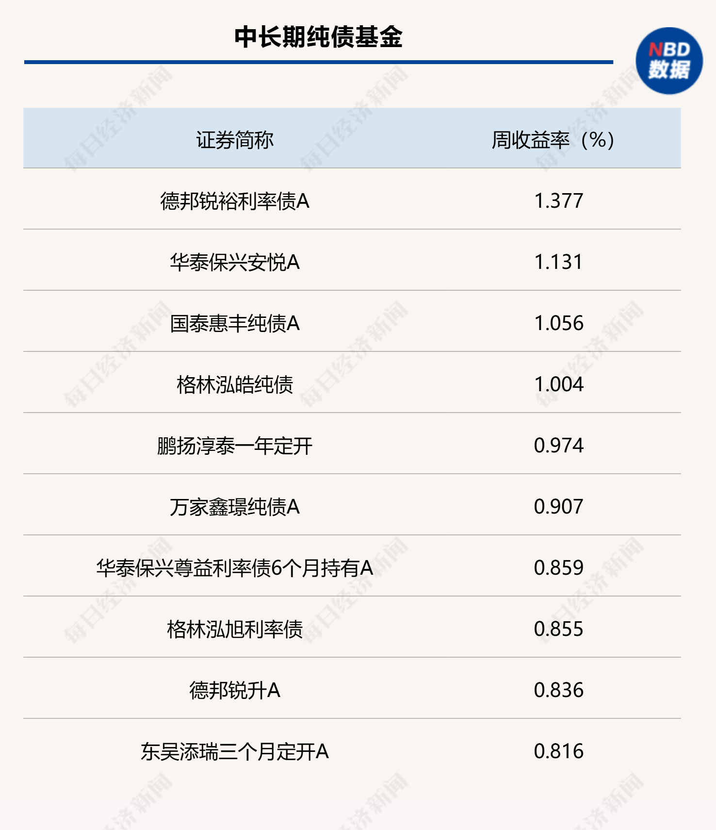Image resolution: width=716 pixels, height=830 pixels.
Task: Click 华泰保兴尊益利率债6个月持有A fund name
Action: tap(235, 568)
